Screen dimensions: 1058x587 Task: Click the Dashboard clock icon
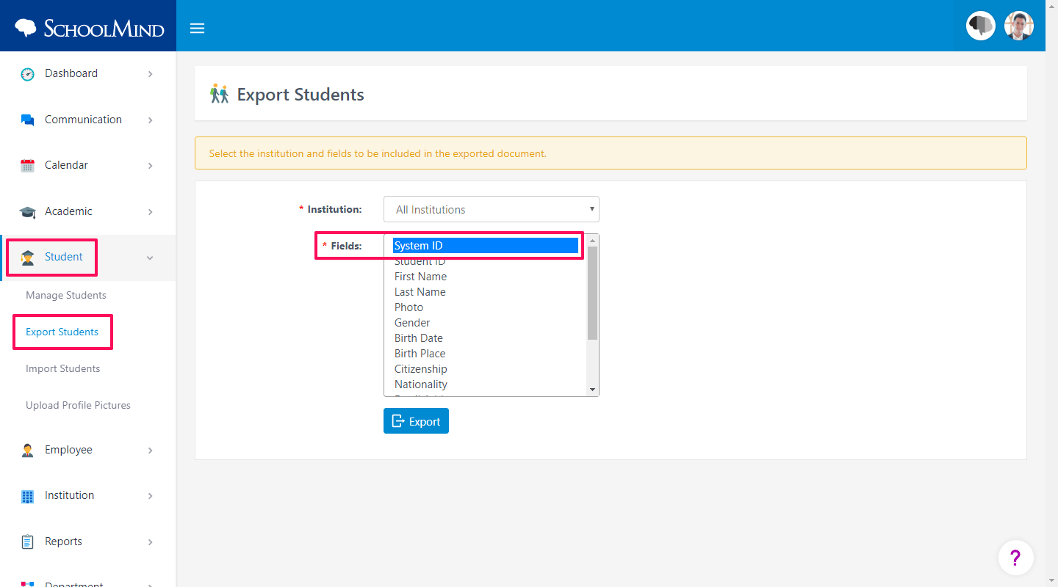pyautogui.click(x=27, y=74)
